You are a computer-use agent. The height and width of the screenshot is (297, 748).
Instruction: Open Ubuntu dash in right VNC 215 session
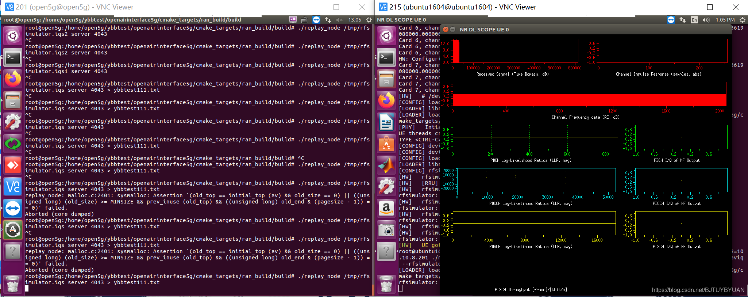[386, 36]
